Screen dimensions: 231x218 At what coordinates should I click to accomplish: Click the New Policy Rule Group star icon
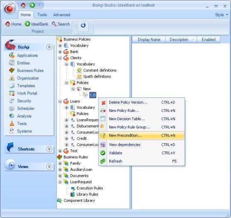coord(102,126)
